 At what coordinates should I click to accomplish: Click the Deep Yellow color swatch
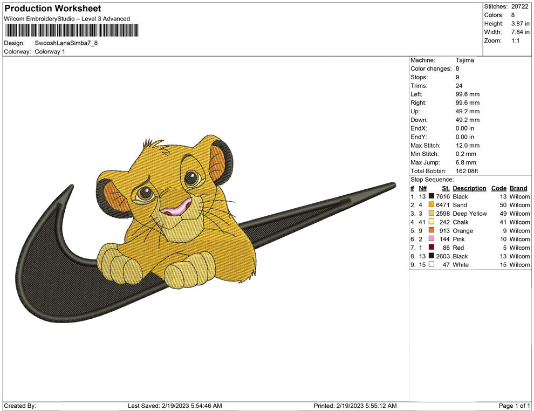(432, 213)
